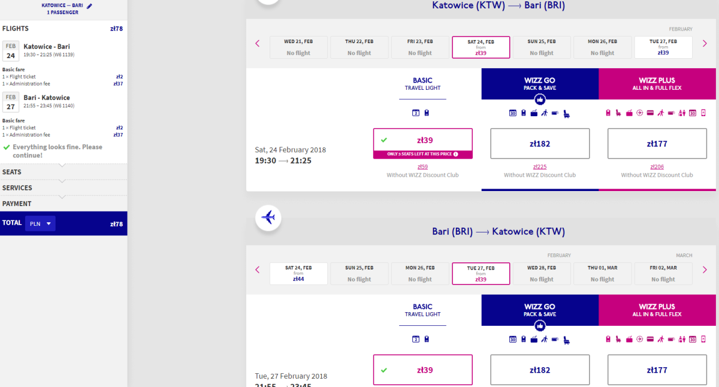Click the info icon on seats-left banner

(x=456, y=155)
